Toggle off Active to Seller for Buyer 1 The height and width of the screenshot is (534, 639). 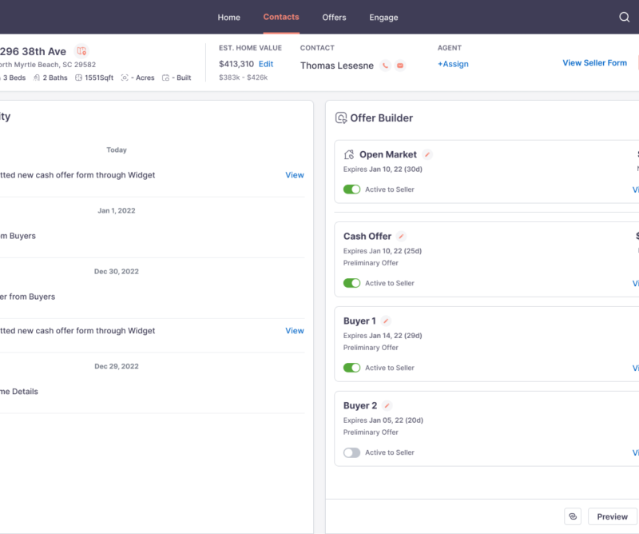(x=351, y=368)
